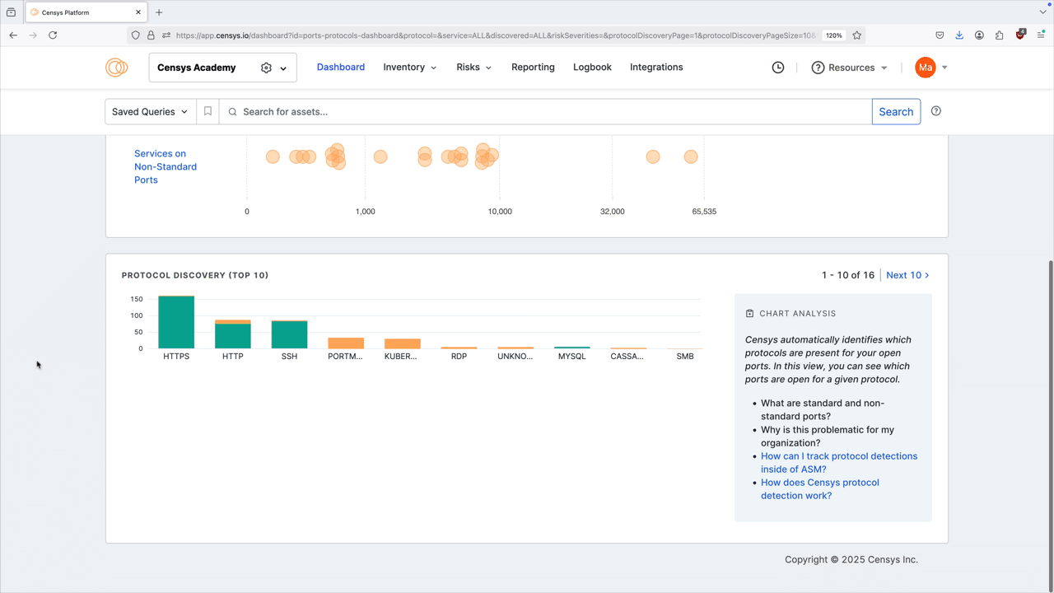Open a new browser tab
This screenshot has height=593, width=1054.
pos(159,12)
